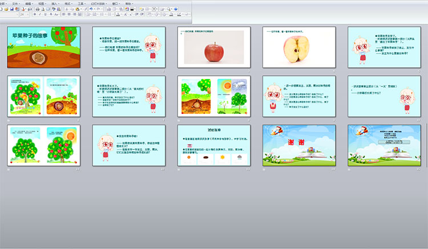428x249 pixels.
Task: Open the Line Color dropdown arrow
Action: click(x=183, y=14)
